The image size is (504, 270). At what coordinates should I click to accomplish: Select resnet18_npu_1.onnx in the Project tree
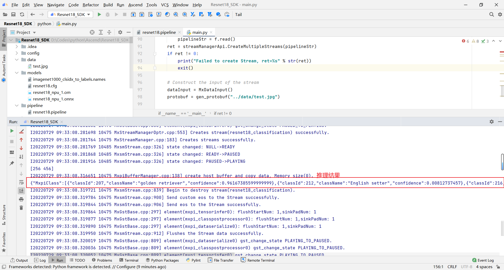pyautogui.click(x=53, y=99)
